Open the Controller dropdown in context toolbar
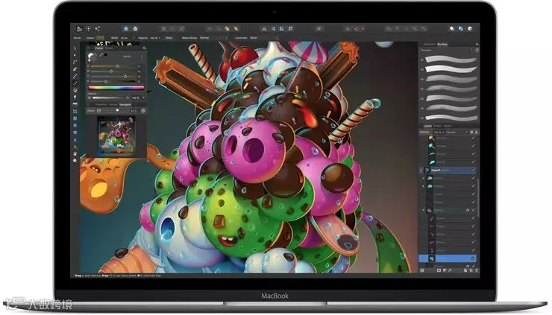This screenshot has height=315, width=552. tap(264, 38)
